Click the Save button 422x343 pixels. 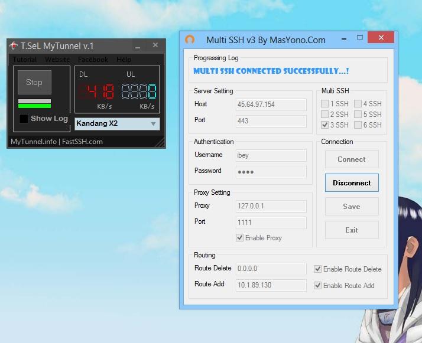coord(352,207)
